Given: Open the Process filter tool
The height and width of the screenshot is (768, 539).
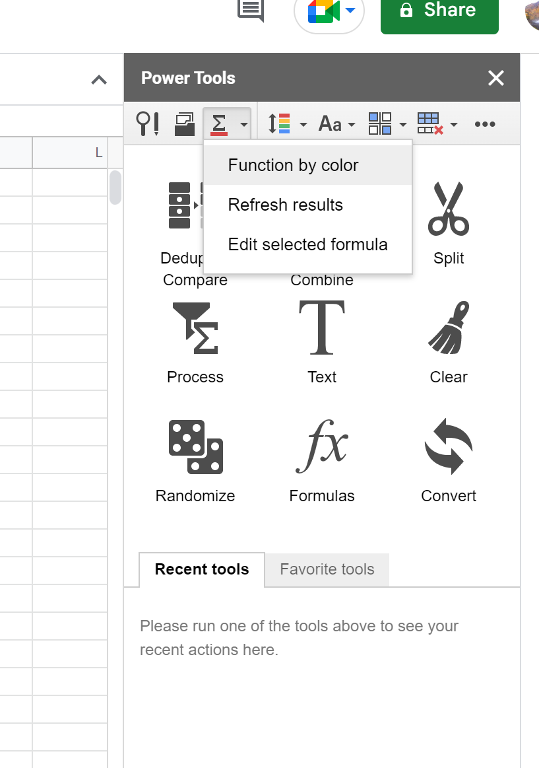Looking at the screenshot, I should click(x=195, y=328).
